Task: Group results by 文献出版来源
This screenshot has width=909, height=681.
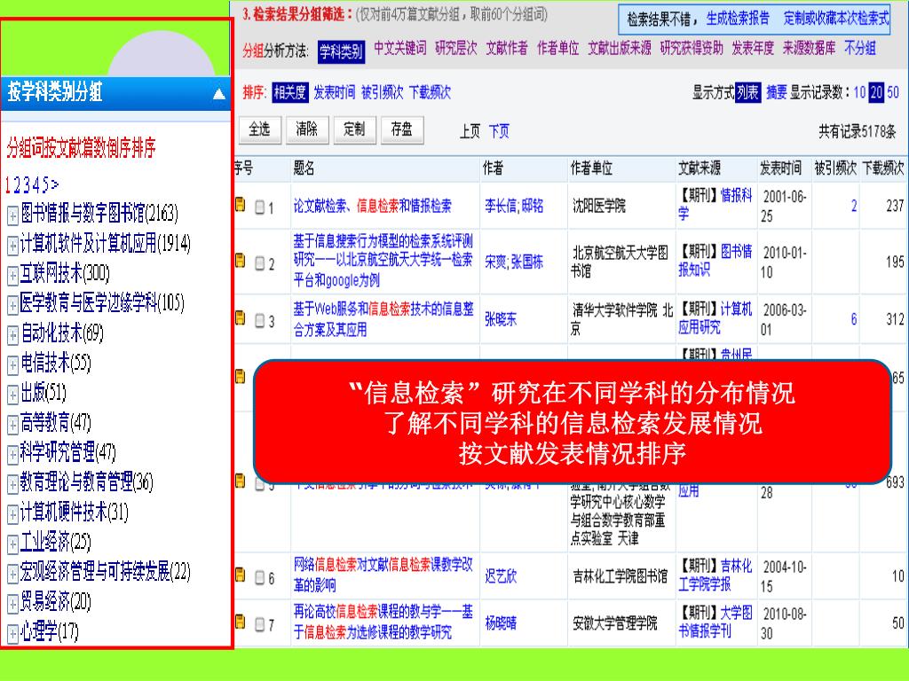Action: [x=619, y=48]
